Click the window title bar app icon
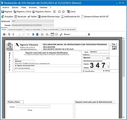This screenshot has width=127, height=120. click(x=2, y=3)
